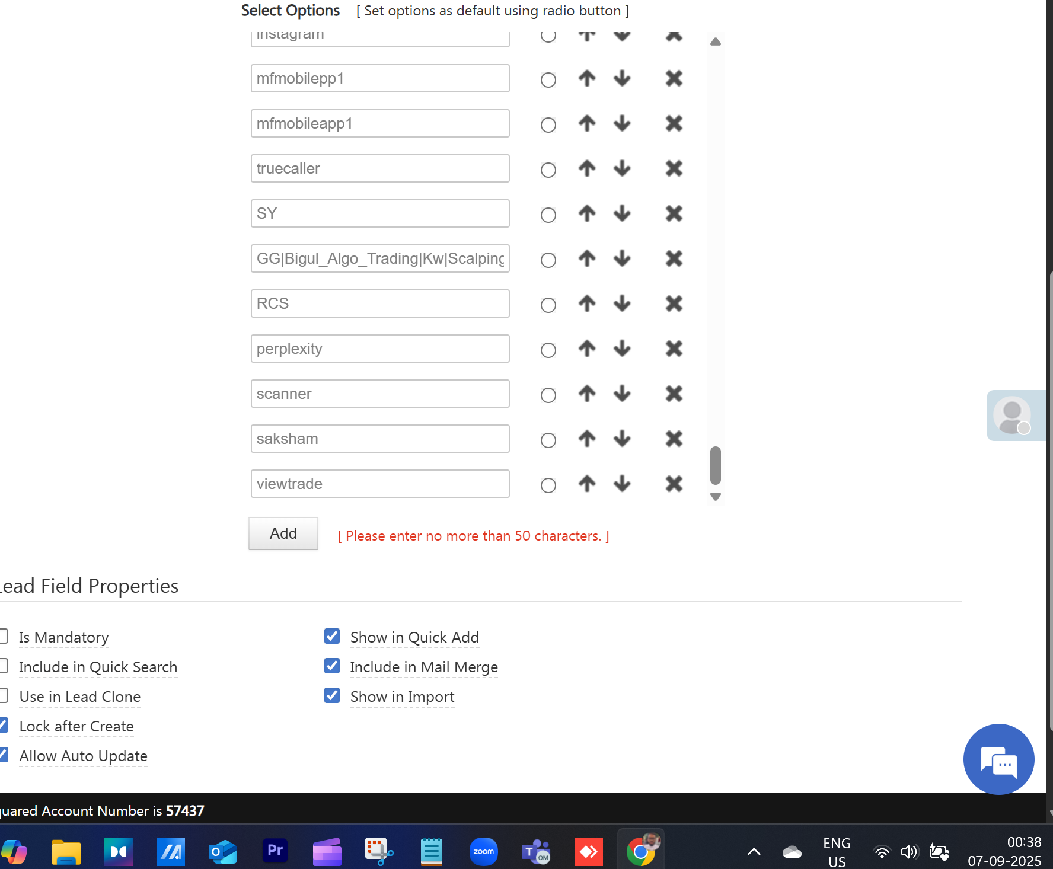Expand the system tray hidden icons

tap(754, 852)
